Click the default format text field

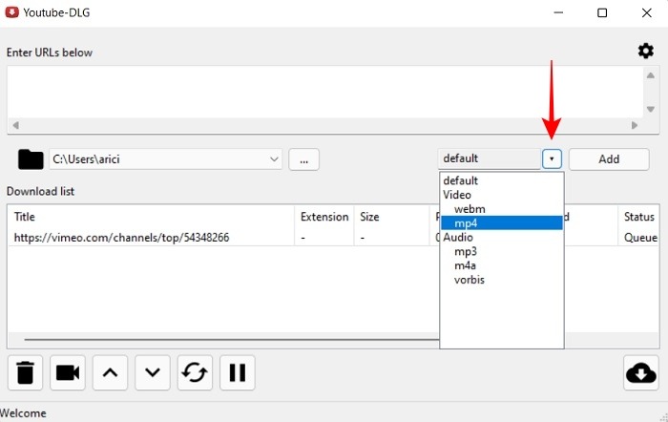point(490,159)
